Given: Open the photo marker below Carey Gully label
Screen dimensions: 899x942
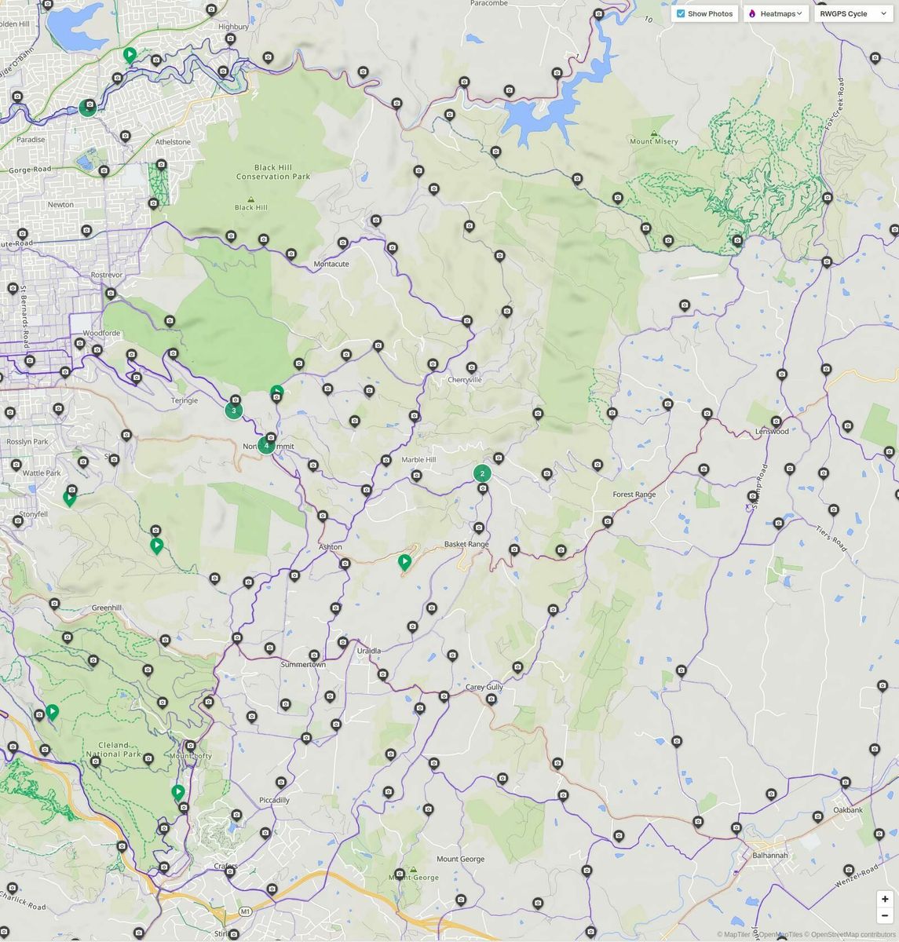Looking at the screenshot, I should (x=492, y=699).
